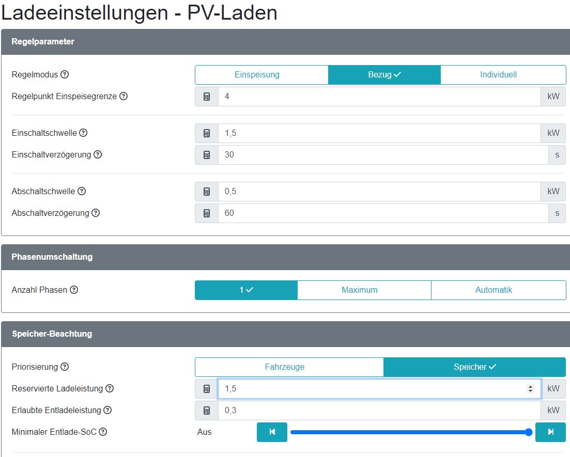The image size is (570, 457).
Task: Select Bezug as Regelmodus
Action: [x=384, y=75]
